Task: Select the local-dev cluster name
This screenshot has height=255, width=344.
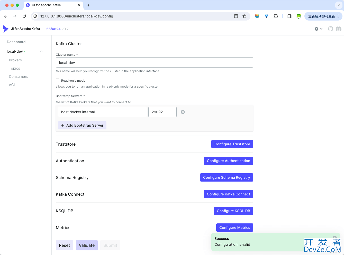Action: click(15, 51)
